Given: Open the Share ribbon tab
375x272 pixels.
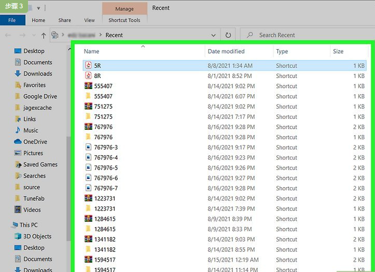Looking at the screenshot, I should pos(64,20).
